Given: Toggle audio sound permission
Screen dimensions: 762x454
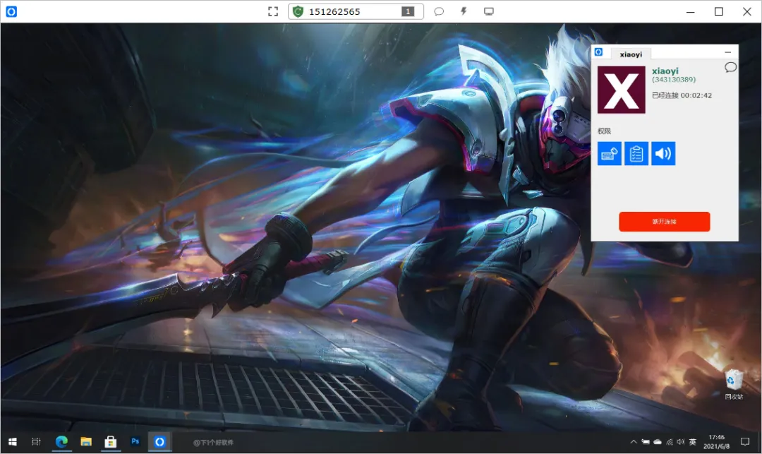Looking at the screenshot, I should (x=663, y=154).
